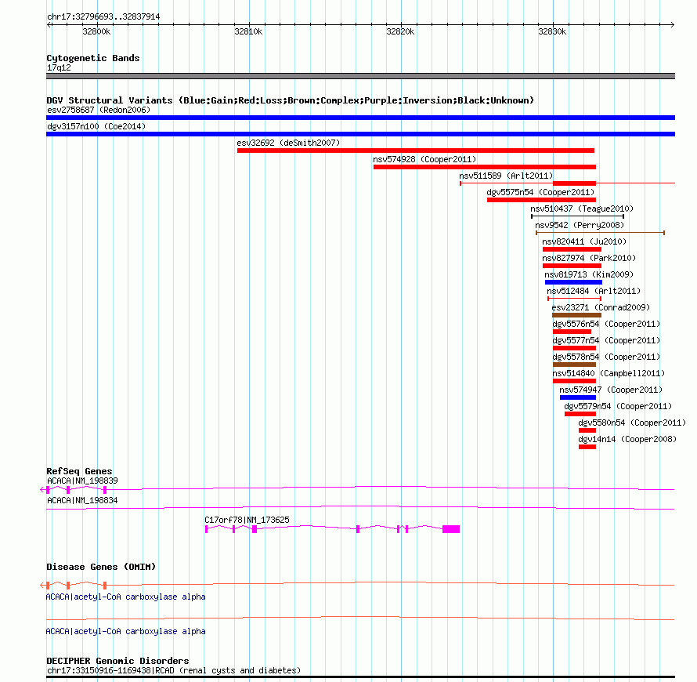Click the RCAD renal cysts and diabetes label
The width and height of the screenshot is (697, 682).
coord(174,670)
